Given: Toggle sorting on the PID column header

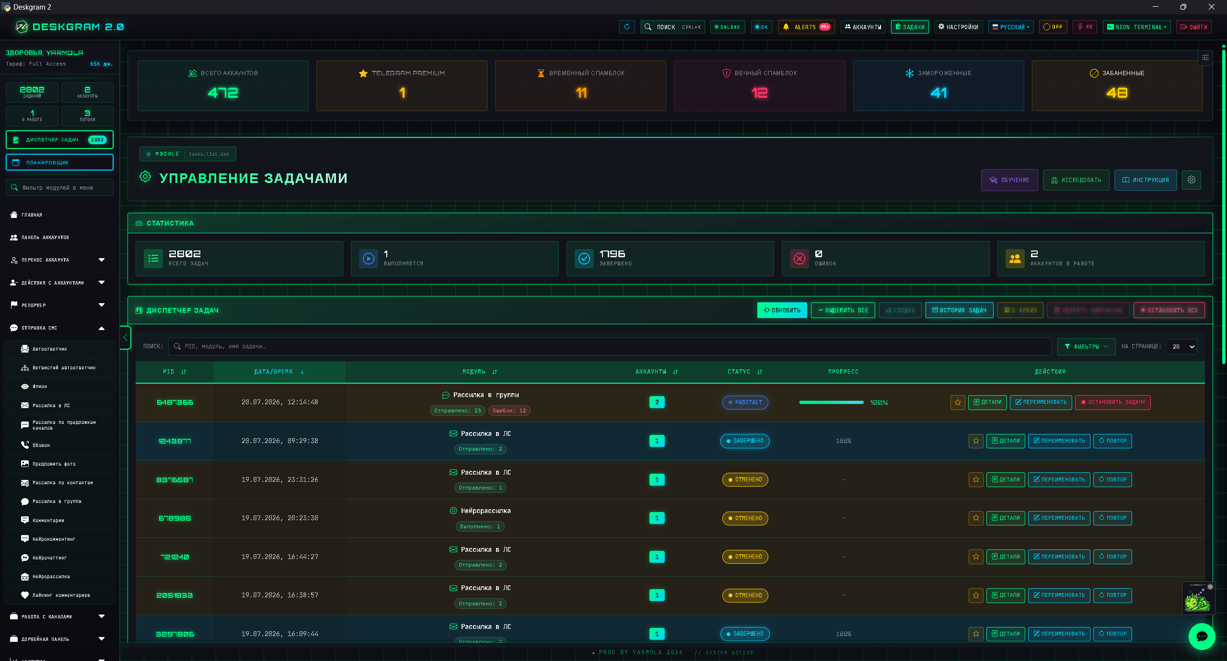Looking at the screenshot, I should [x=174, y=372].
